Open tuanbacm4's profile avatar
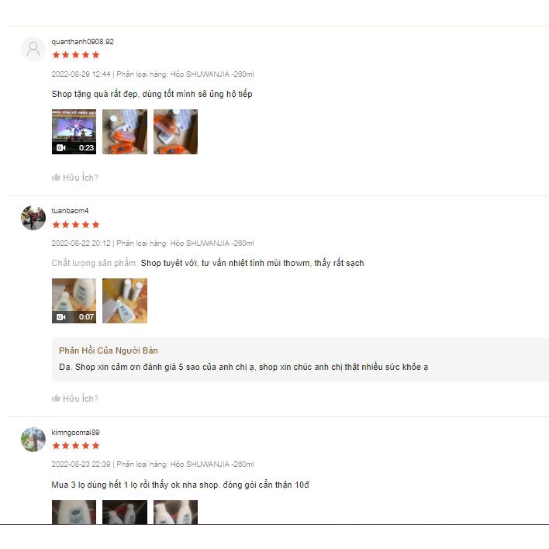Viewport: 549px width, 549px height. coord(33,218)
